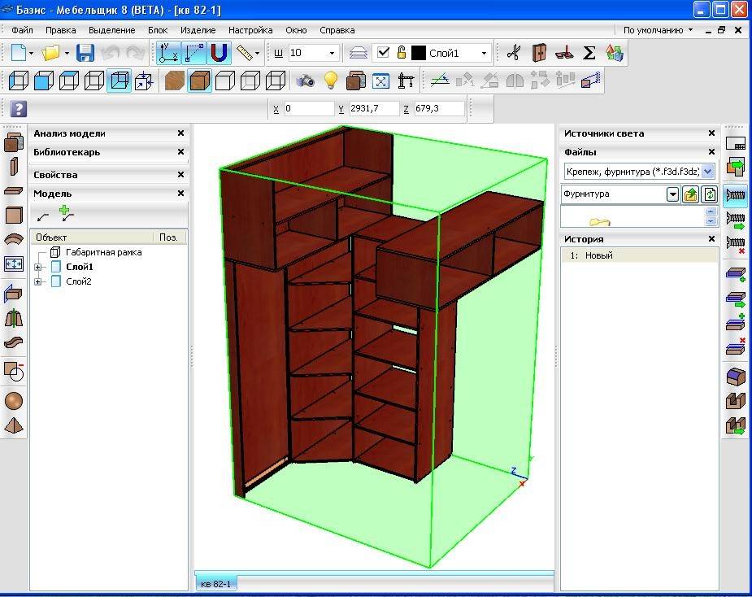The width and height of the screenshot is (752, 597).
Task: Click the Объект column header
Action: (x=92, y=237)
